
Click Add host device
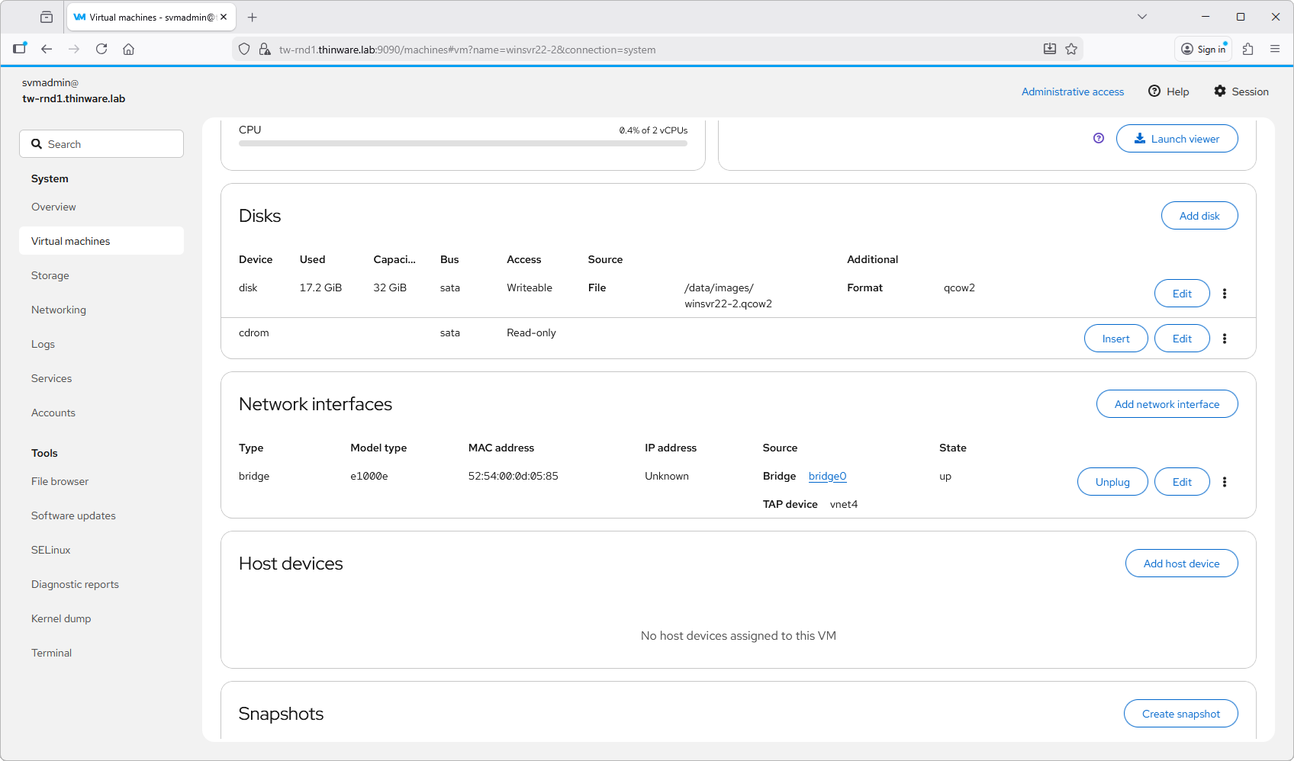tap(1181, 564)
